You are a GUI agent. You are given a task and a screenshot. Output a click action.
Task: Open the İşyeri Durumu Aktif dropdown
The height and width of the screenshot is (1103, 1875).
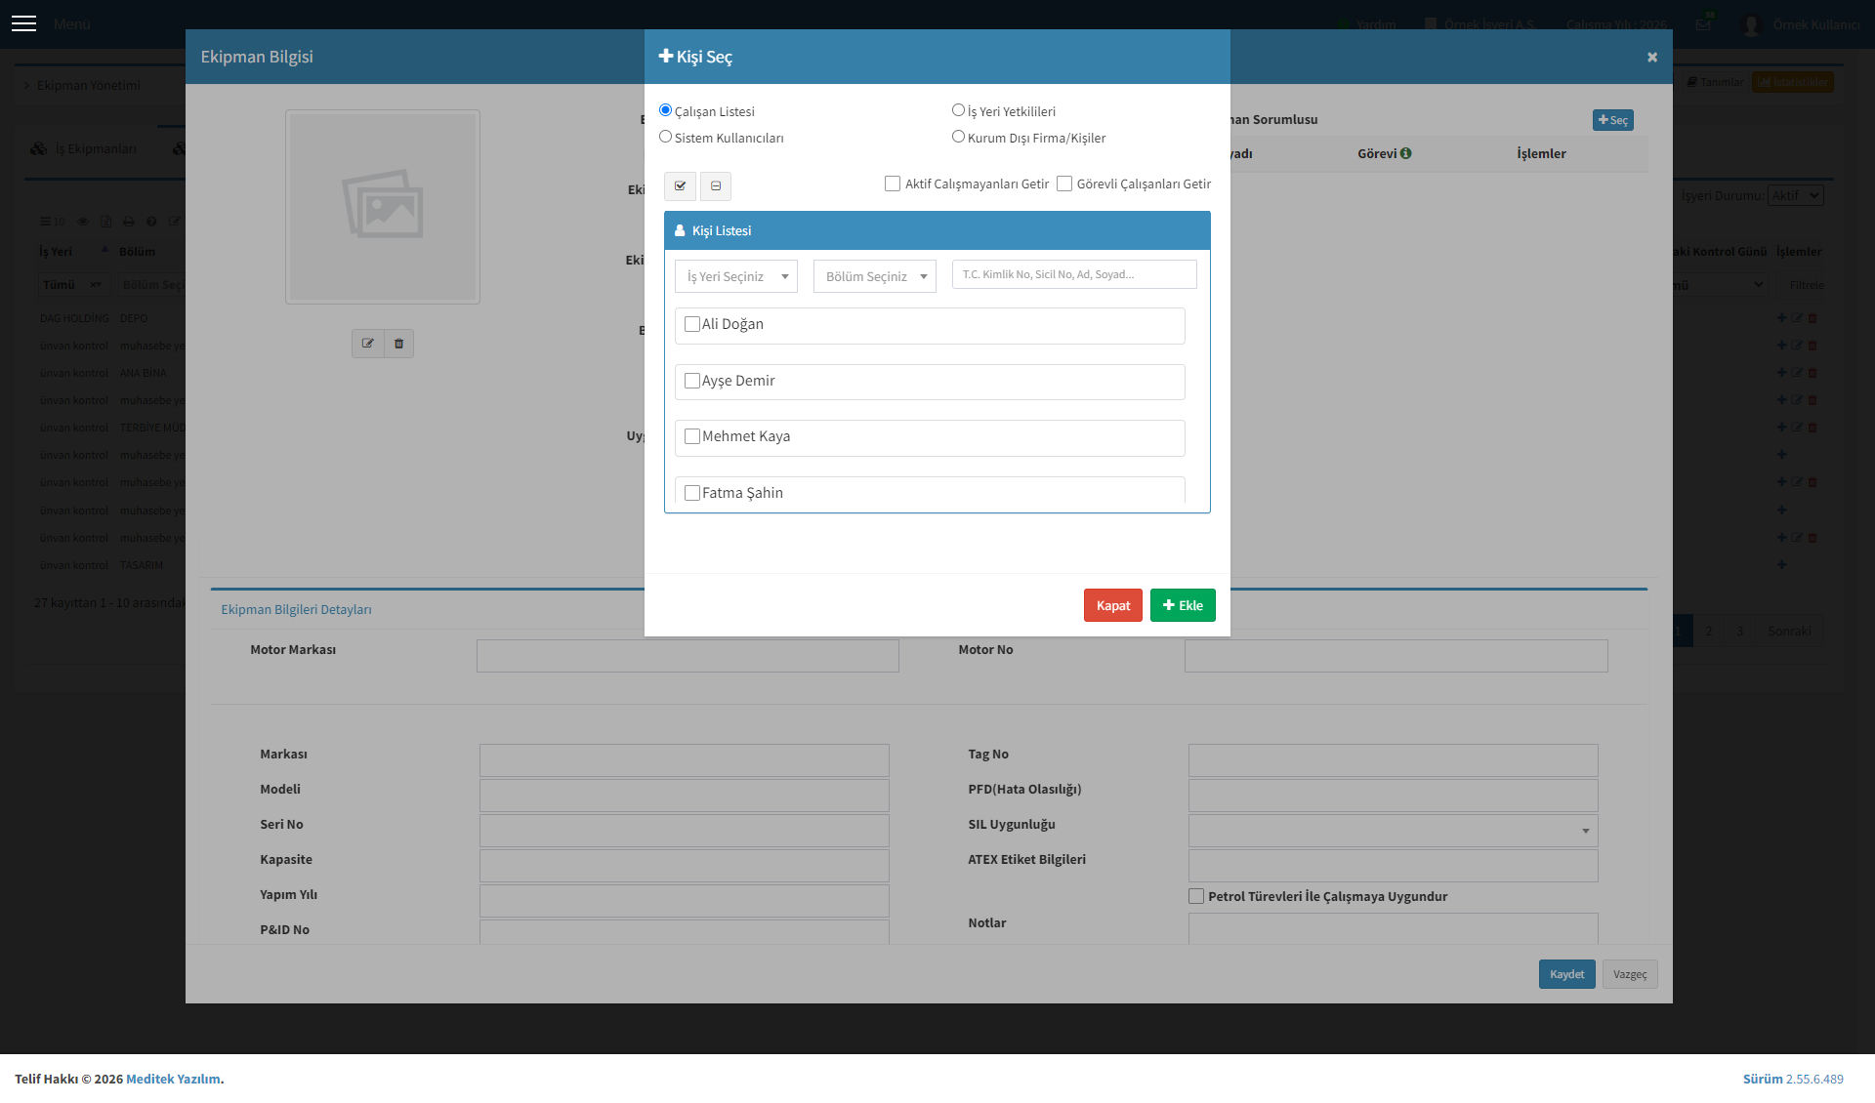pyautogui.click(x=1796, y=195)
